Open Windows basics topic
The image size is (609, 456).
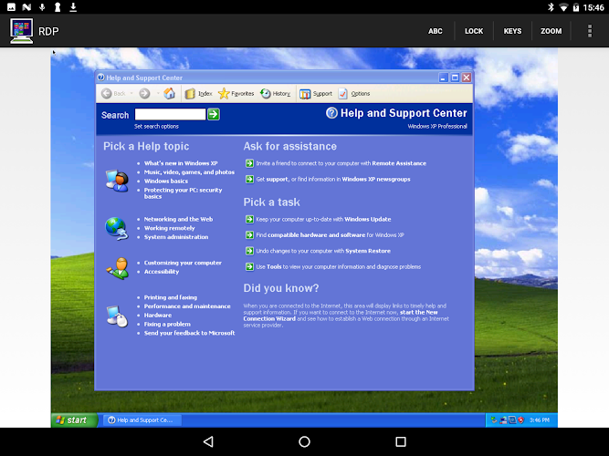tap(166, 181)
